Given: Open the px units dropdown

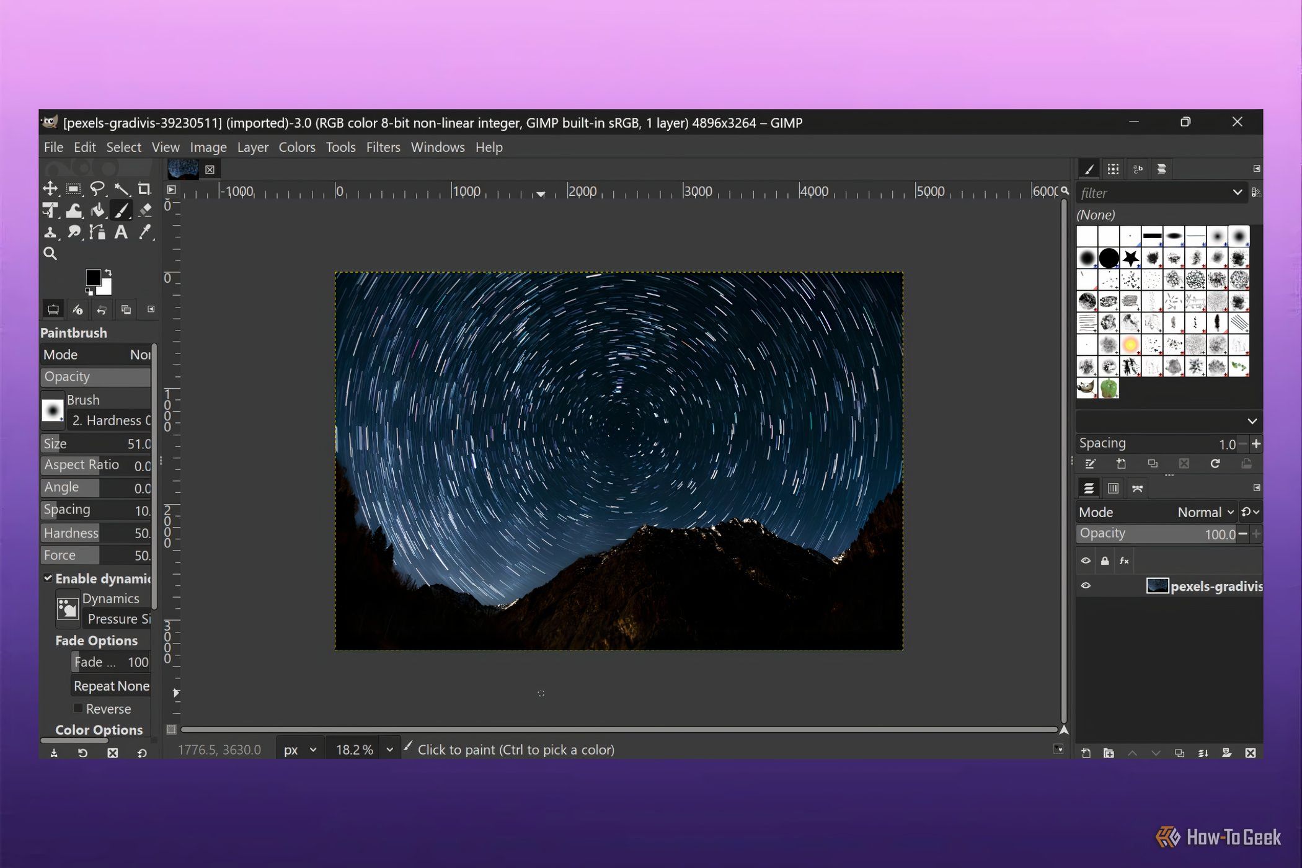Looking at the screenshot, I should tap(299, 750).
